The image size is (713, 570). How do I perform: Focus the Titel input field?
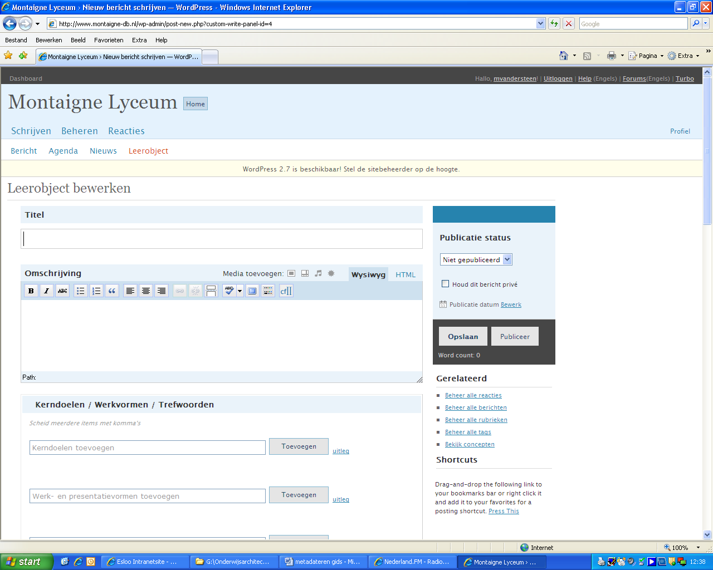point(222,239)
